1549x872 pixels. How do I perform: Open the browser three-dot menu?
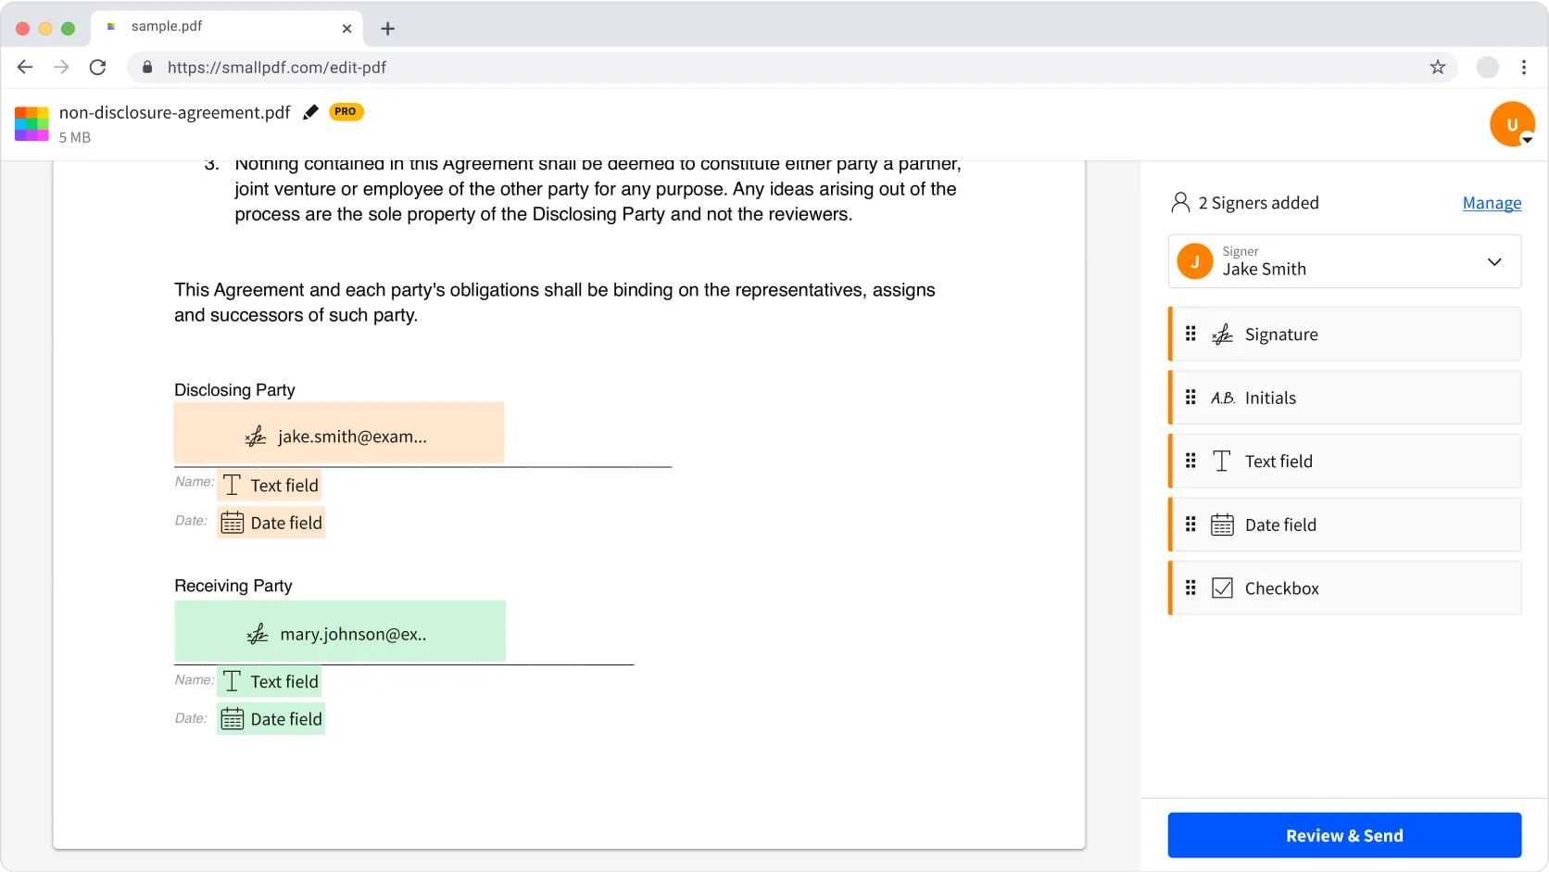[x=1523, y=68]
